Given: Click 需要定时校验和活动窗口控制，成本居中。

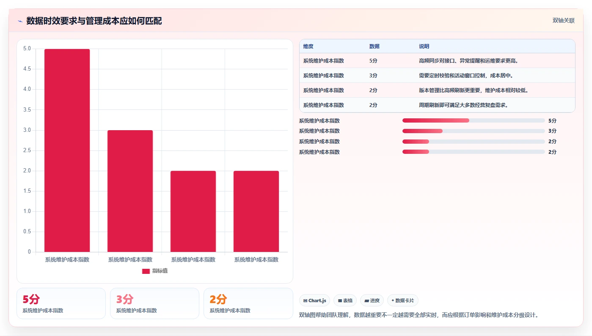Looking at the screenshot, I should point(466,76).
